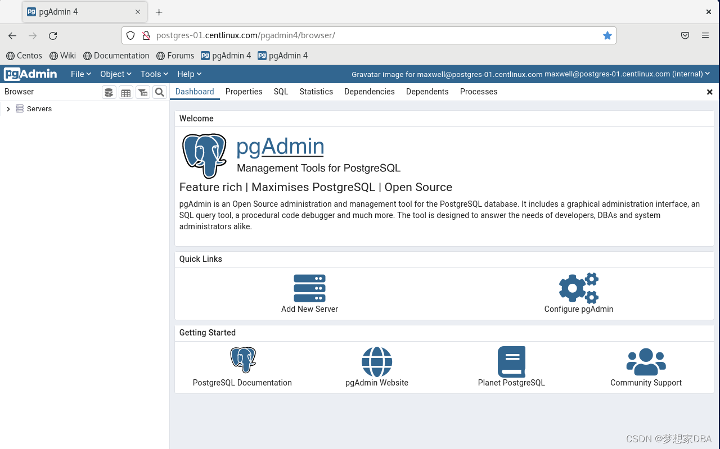Open Search Objects magnifier icon
This screenshot has height=449, width=720.
(x=160, y=92)
